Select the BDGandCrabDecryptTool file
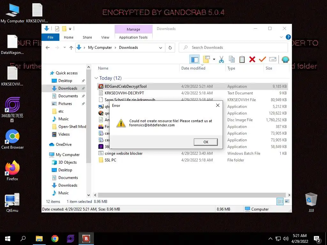 [x=192, y=86]
